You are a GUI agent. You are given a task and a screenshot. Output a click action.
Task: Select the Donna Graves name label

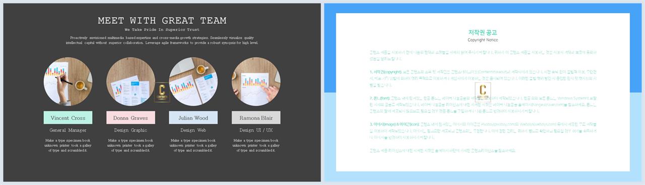[131, 117]
